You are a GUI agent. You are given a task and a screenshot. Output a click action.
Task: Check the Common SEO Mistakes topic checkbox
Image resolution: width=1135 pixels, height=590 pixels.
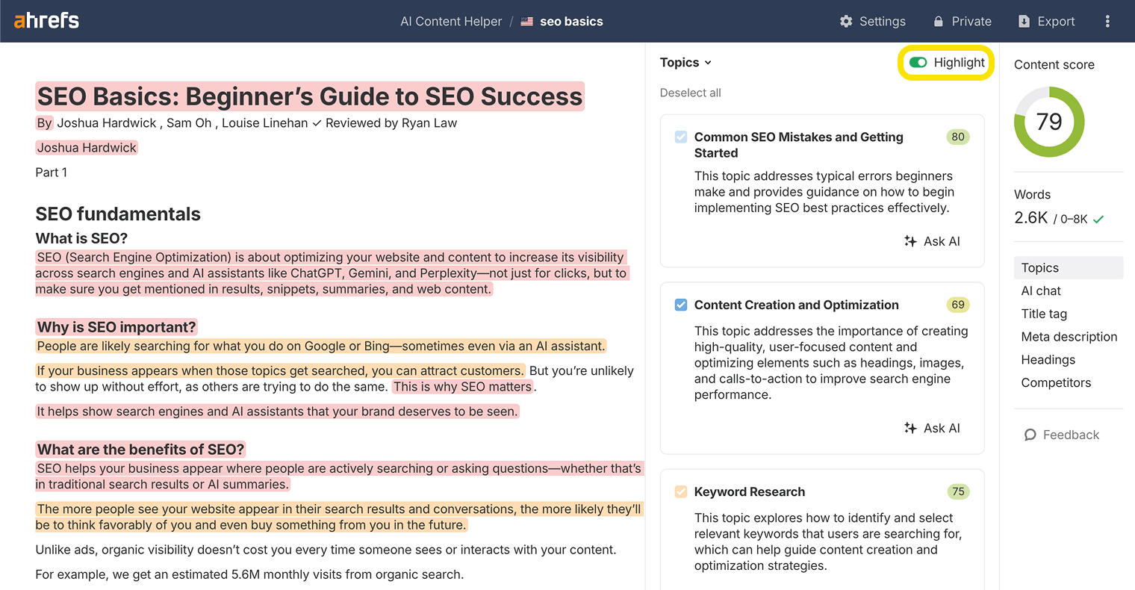[x=680, y=137]
